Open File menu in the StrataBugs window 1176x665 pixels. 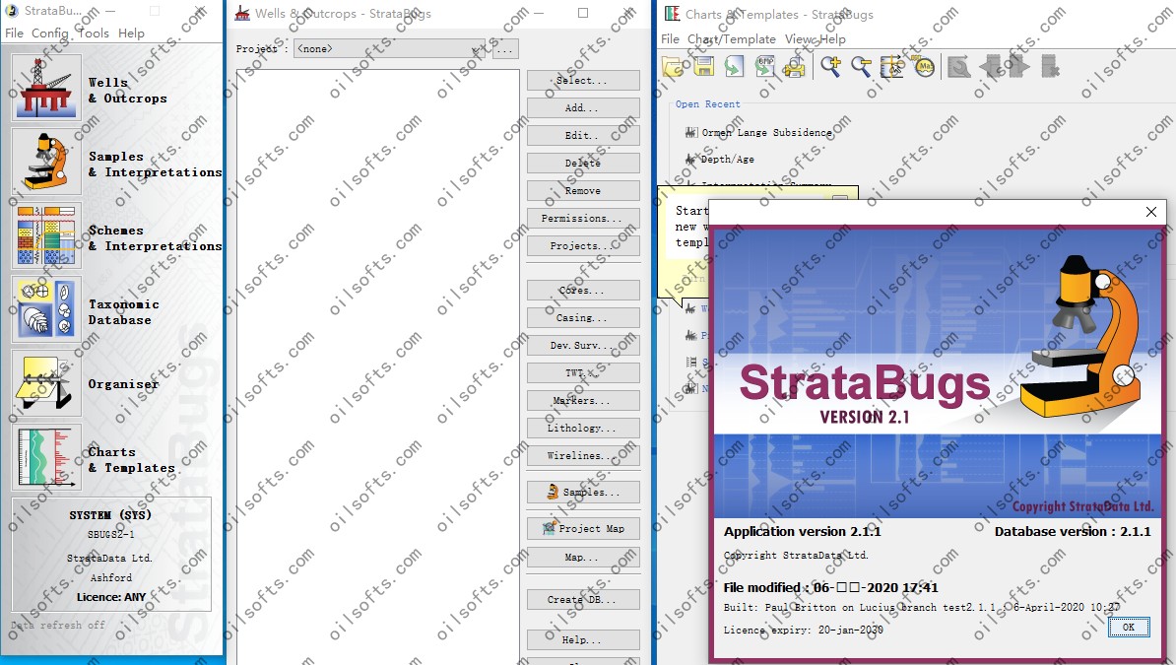[x=14, y=33]
